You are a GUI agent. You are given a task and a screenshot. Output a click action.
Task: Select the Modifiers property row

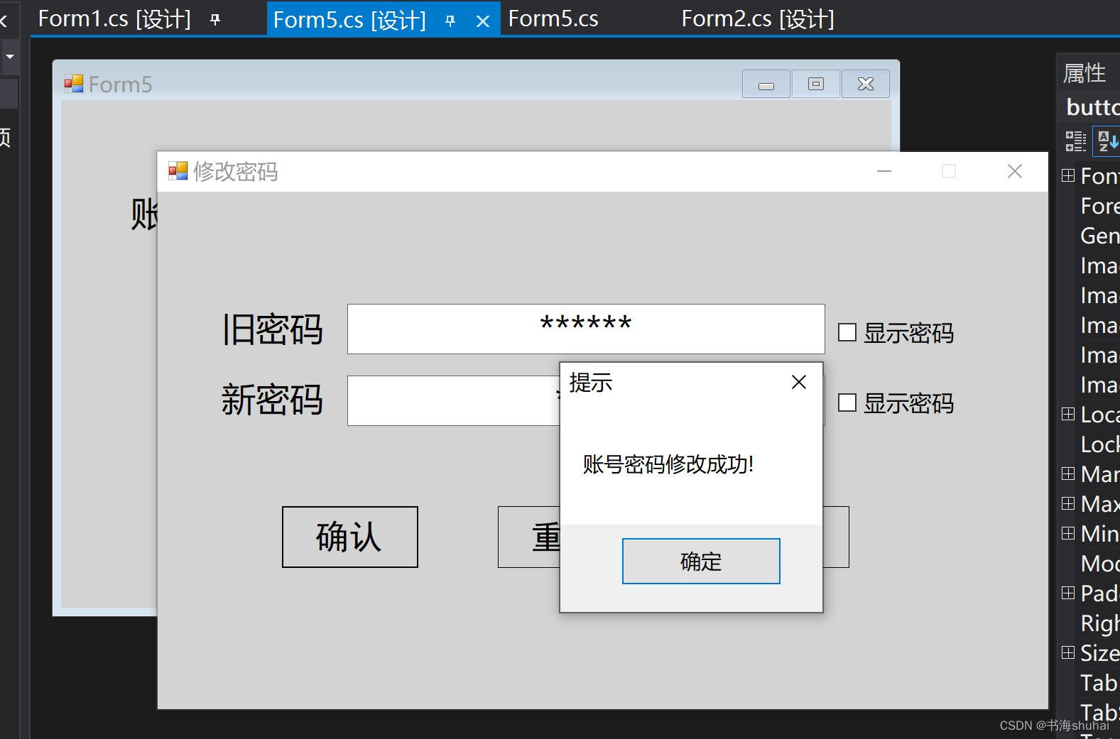coord(1091,564)
